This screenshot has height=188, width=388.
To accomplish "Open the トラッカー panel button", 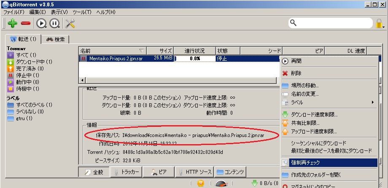I will click(126, 172).
